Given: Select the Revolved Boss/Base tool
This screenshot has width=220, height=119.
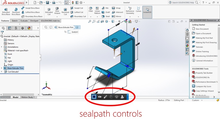Looking at the screenshot, I should point(16,11).
